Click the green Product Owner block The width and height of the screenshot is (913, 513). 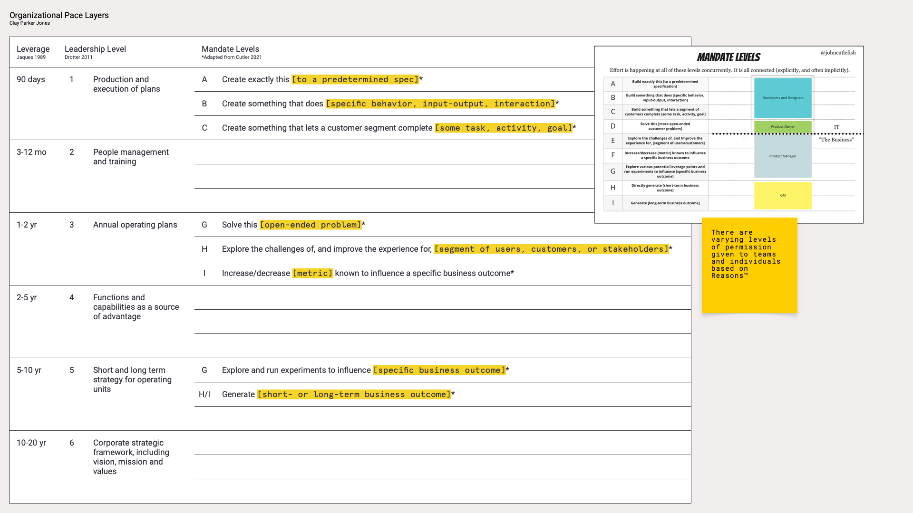(x=783, y=127)
